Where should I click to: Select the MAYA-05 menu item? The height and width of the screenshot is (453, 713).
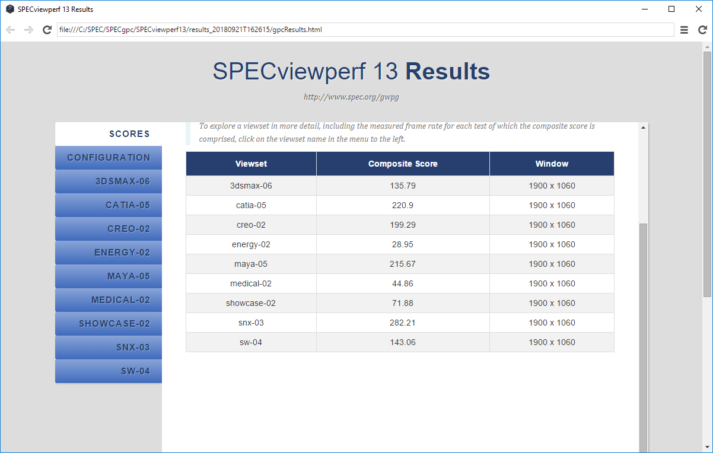[109, 276]
